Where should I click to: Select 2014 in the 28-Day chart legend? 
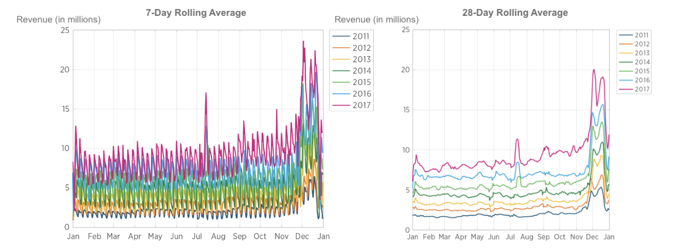[635, 62]
